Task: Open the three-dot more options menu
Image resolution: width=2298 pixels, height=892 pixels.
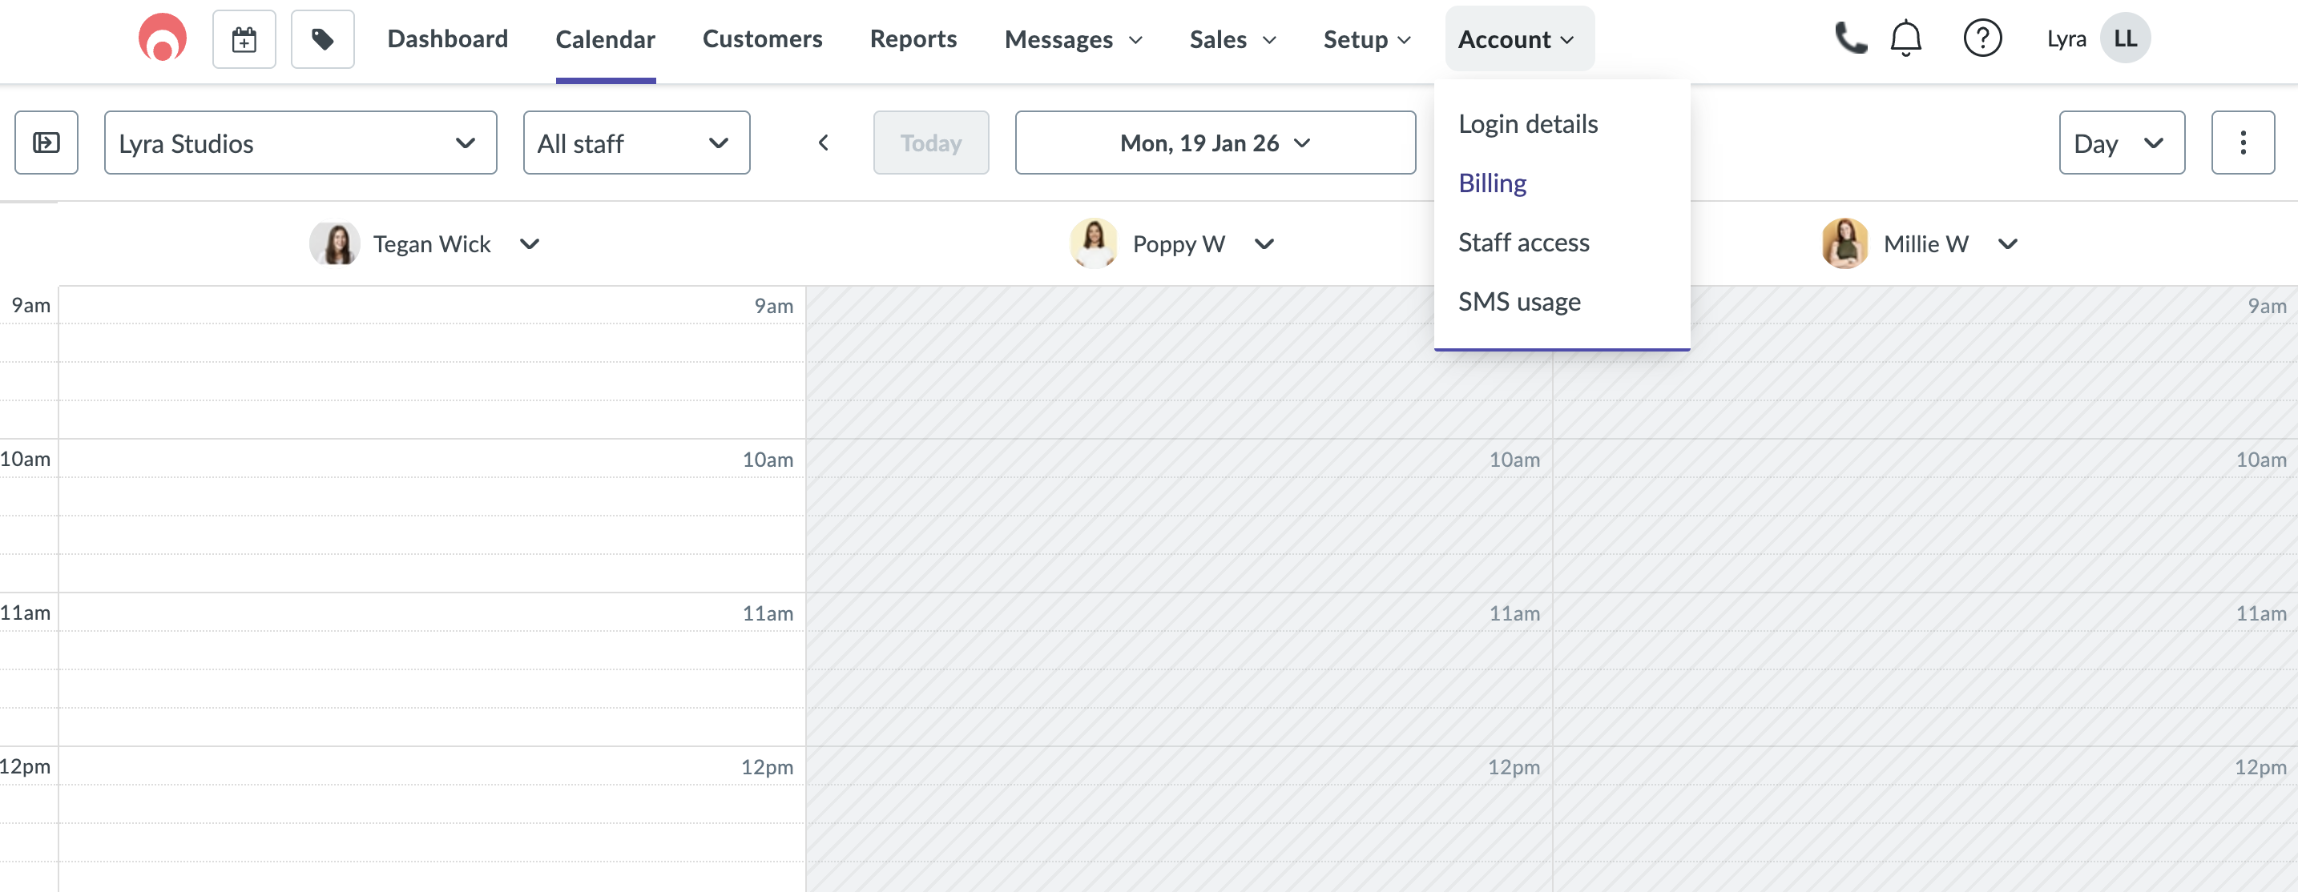Action: pyautogui.click(x=2243, y=143)
